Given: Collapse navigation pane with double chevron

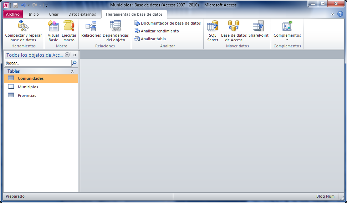Looking at the screenshot, I should pyautogui.click(x=75, y=55).
